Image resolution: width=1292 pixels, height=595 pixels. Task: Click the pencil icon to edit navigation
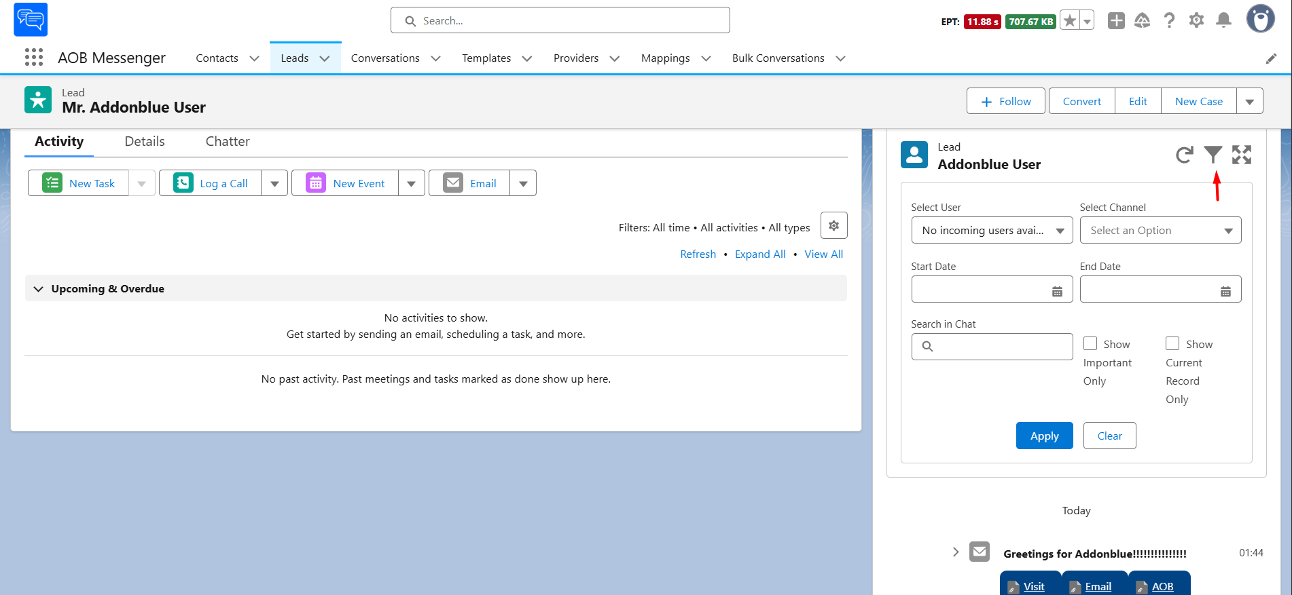click(1271, 59)
